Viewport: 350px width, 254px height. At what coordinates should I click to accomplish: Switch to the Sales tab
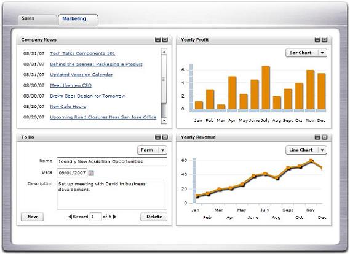[37, 19]
